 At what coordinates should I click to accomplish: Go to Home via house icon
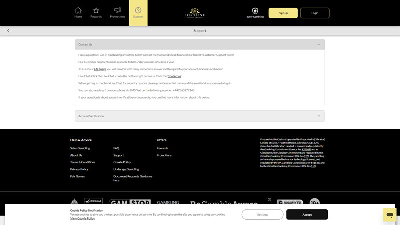78,13
